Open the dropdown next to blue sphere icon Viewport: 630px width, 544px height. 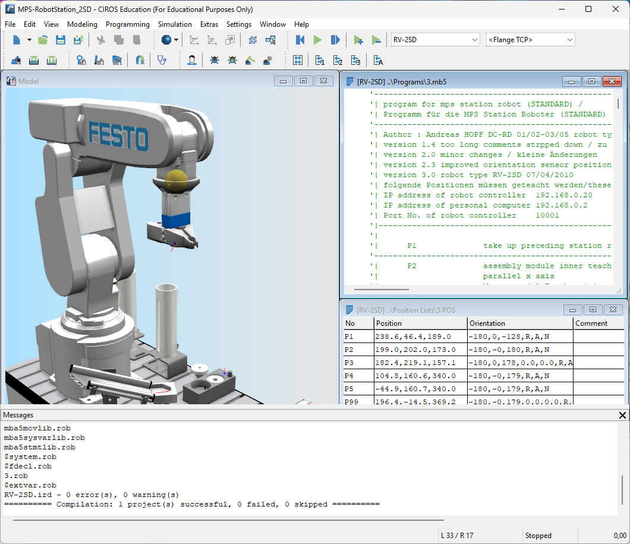[176, 40]
